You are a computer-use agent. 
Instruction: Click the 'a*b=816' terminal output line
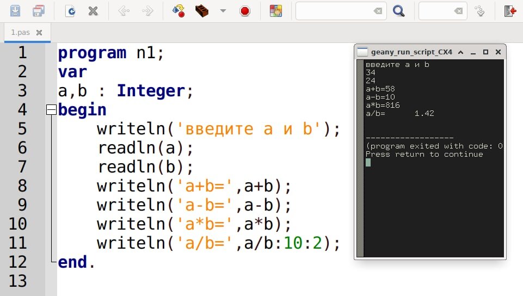pyautogui.click(x=383, y=106)
